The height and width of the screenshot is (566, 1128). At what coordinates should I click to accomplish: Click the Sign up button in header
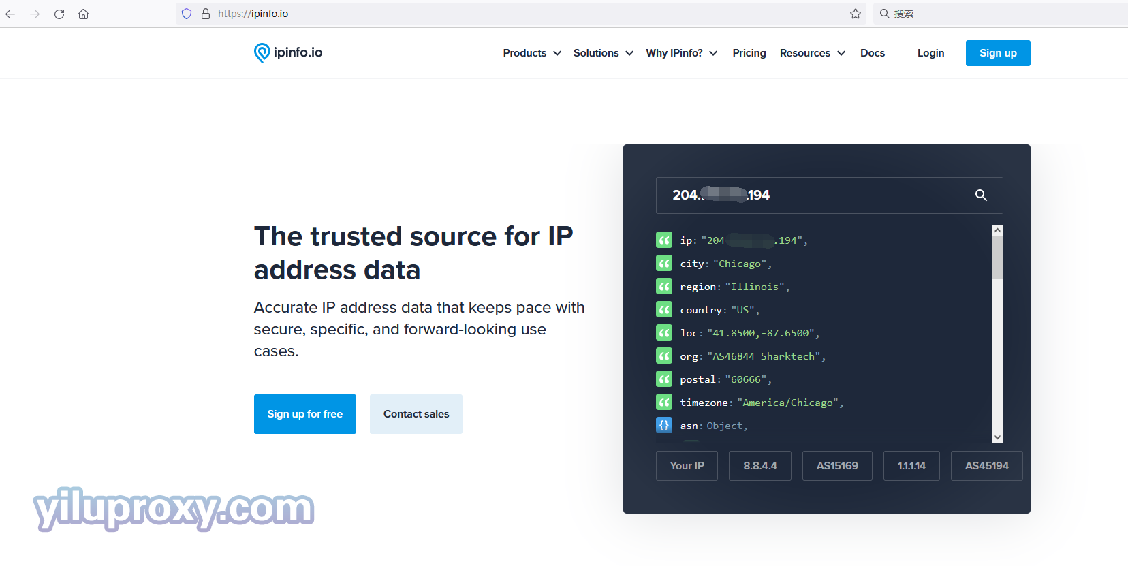(998, 53)
